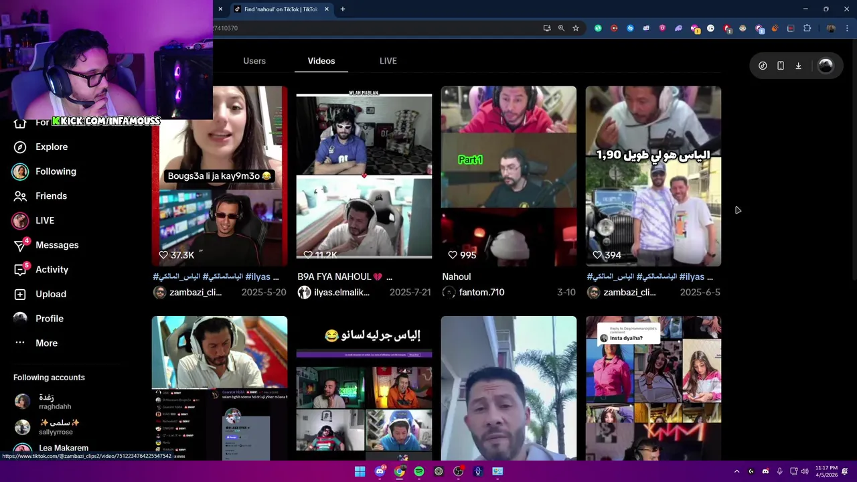The width and height of the screenshot is (857, 482).
Task: Open the B9A FYA NAHOUL video thumbnail
Action: [364, 176]
